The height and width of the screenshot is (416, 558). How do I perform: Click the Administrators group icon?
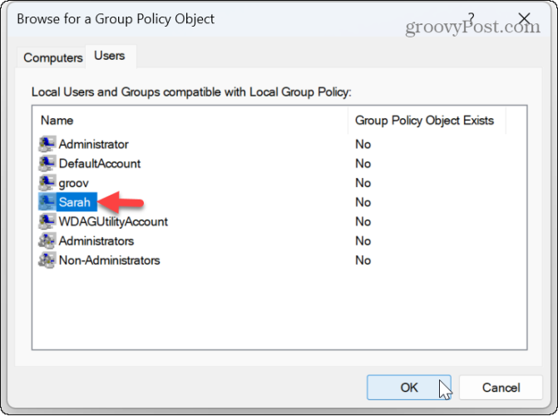coord(47,240)
